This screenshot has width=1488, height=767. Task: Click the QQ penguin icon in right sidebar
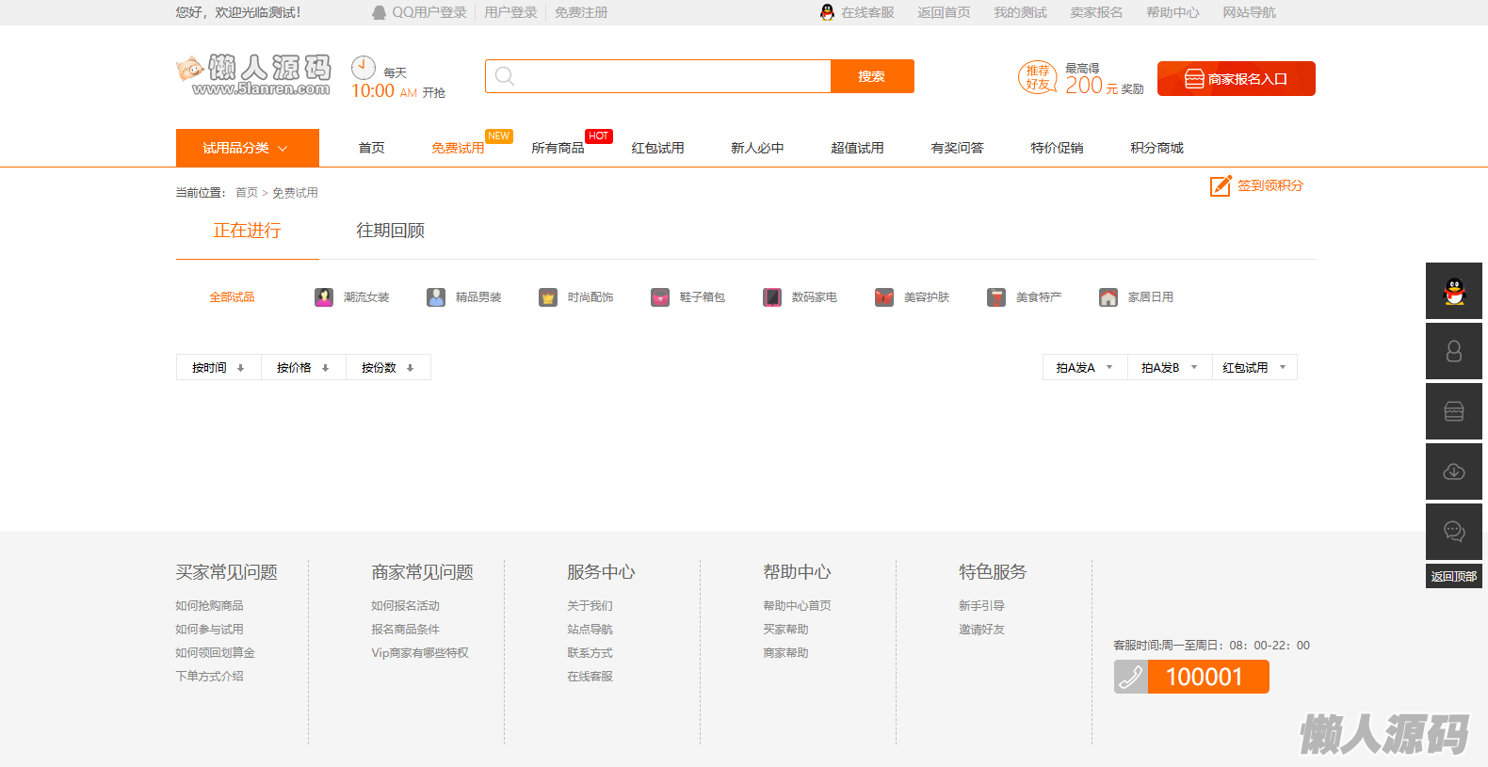[1454, 291]
